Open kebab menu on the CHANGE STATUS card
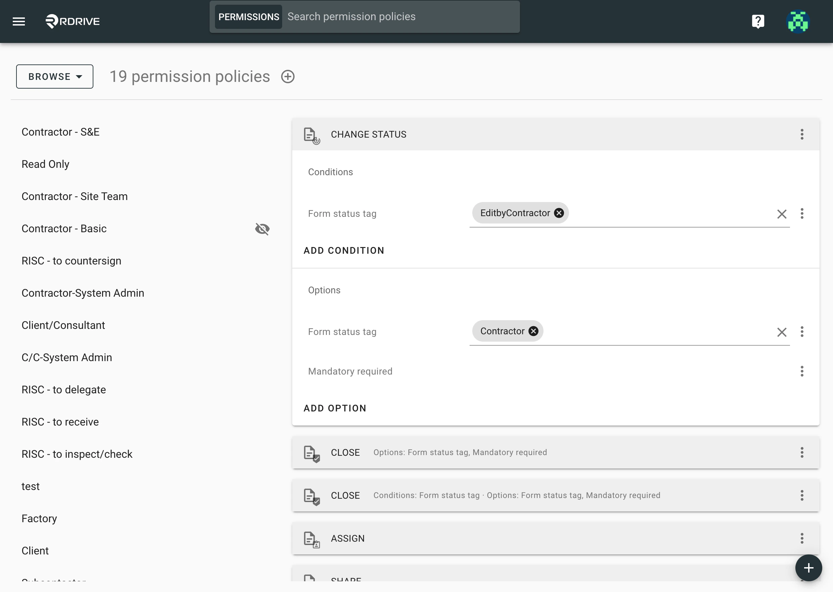 click(802, 135)
